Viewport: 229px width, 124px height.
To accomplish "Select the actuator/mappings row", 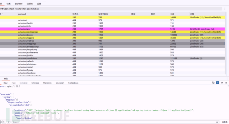I will 112,44.
